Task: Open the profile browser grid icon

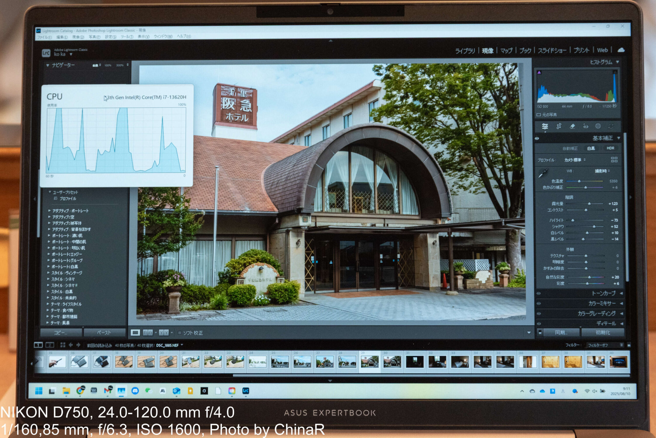Action: coord(614,159)
